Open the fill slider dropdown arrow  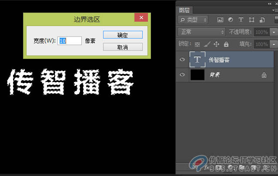pos(274,44)
